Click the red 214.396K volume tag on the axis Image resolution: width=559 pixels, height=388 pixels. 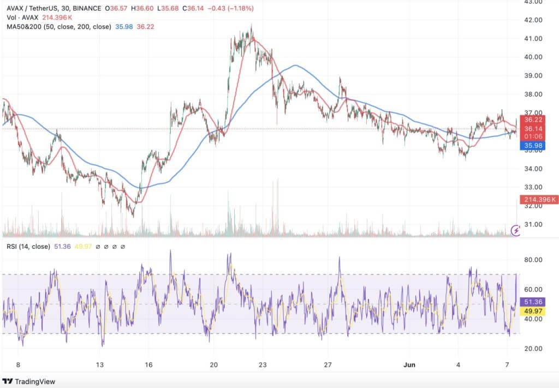(539, 200)
